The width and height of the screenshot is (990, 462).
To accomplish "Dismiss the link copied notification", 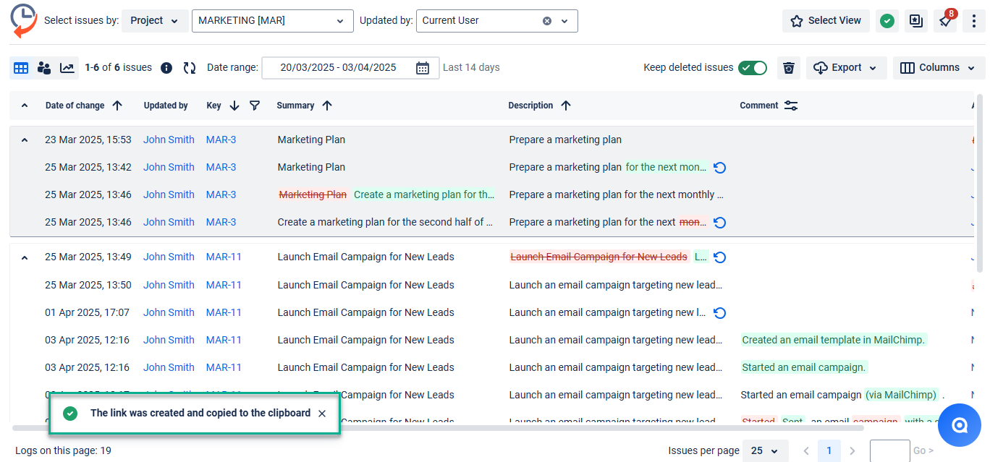I will [322, 414].
